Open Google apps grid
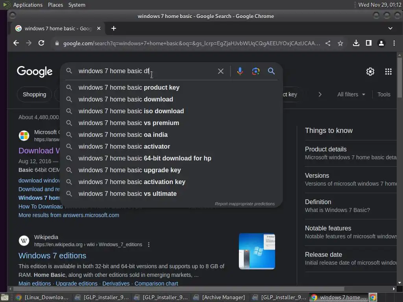Screen dimensions: 403x302 [x=388, y=72]
